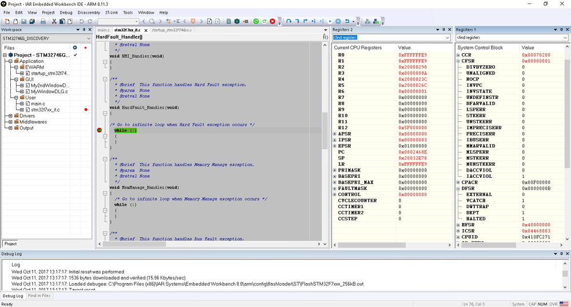Navigate forward in the editor history
Screen dimensions: 571x307
[x=218, y=22]
